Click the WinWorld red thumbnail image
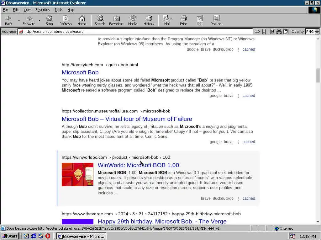The height and width of the screenshot is (240, 321). pos(78,174)
